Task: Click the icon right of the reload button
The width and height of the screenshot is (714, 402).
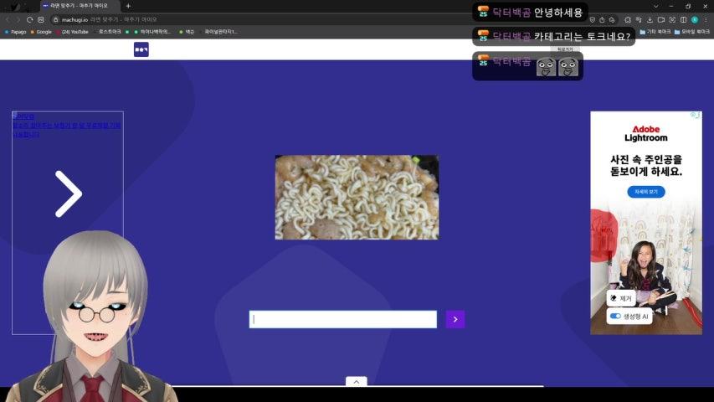Action: 41,19
